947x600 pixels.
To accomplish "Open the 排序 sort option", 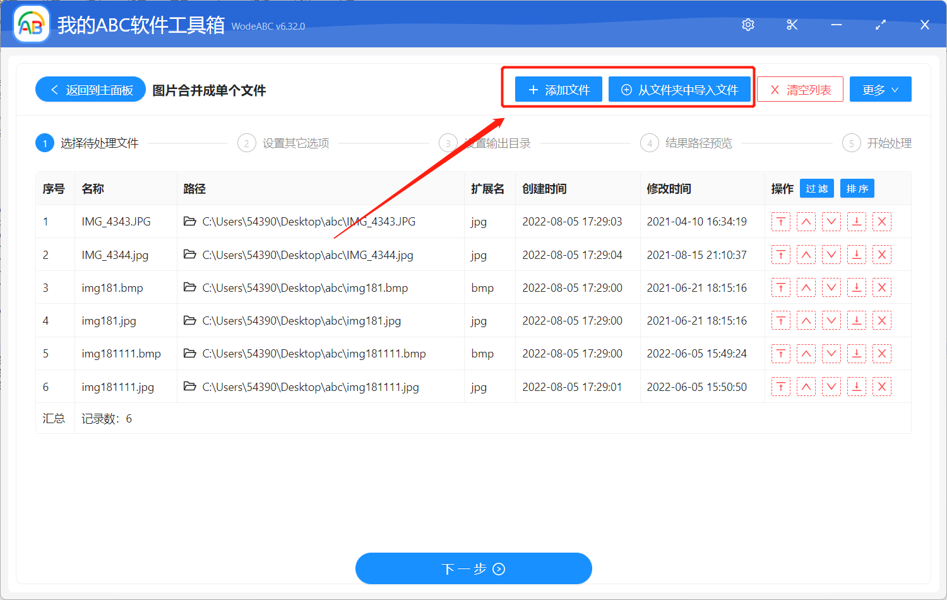I will click(x=857, y=188).
